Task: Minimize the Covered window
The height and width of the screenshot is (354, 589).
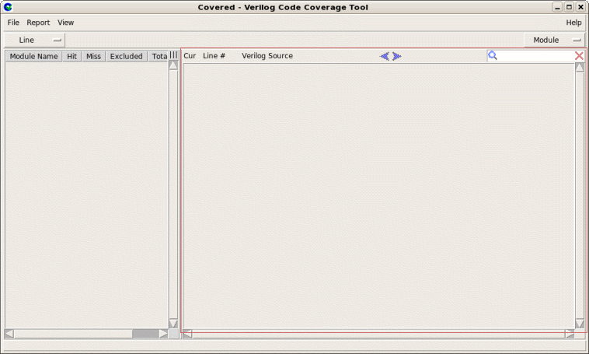Action: [557, 7]
